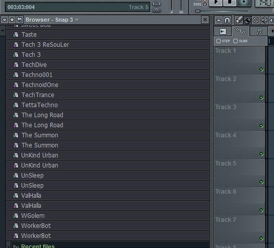The width and height of the screenshot is (274, 248).
Task: Select the Track 2 header label
Action: pos(226,79)
